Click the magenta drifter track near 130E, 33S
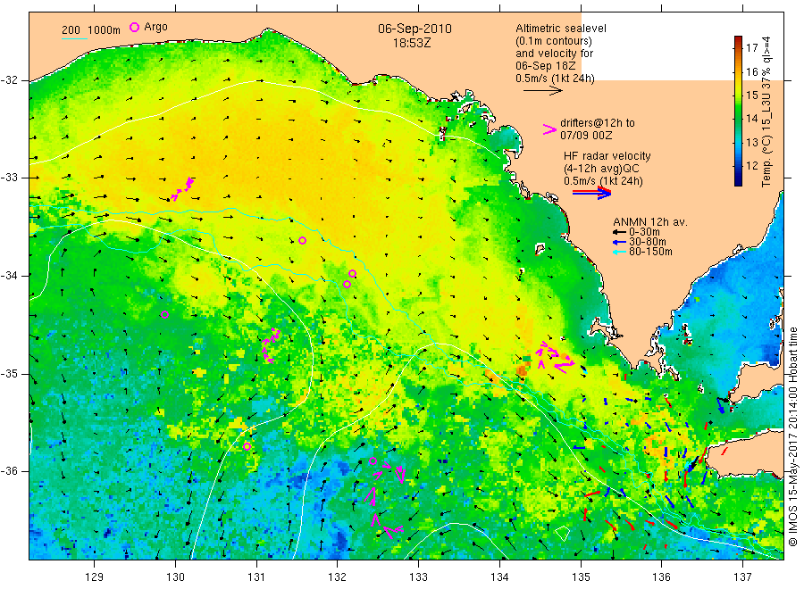 (182, 189)
